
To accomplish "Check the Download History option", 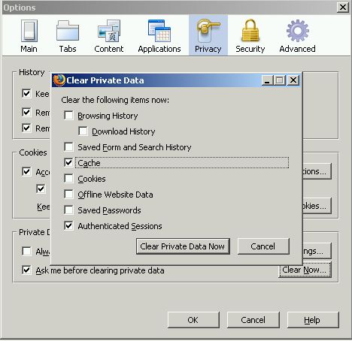I will point(83,131).
